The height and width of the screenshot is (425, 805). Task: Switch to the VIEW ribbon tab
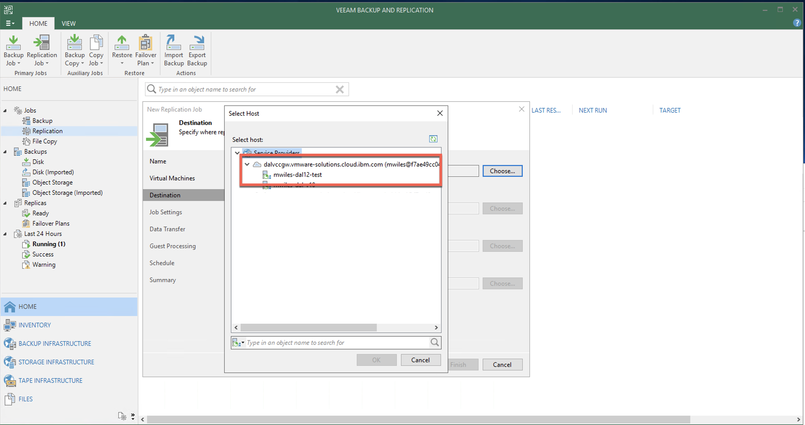click(68, 23)
